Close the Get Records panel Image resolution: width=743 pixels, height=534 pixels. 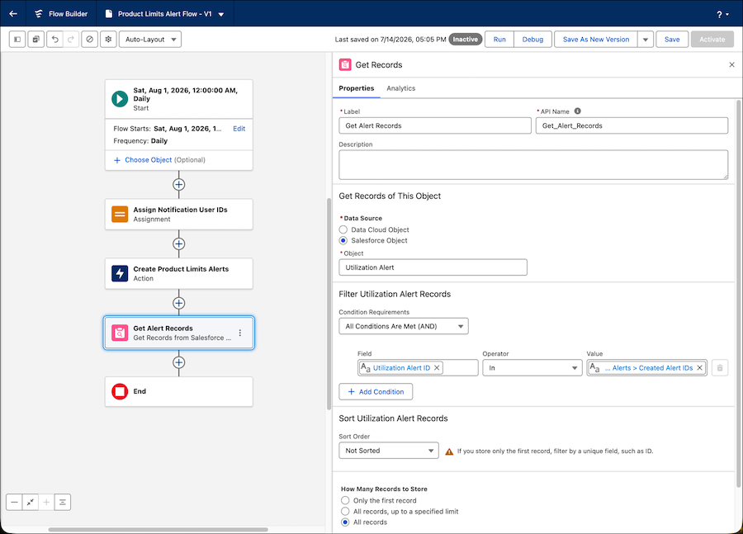(731, 65)
